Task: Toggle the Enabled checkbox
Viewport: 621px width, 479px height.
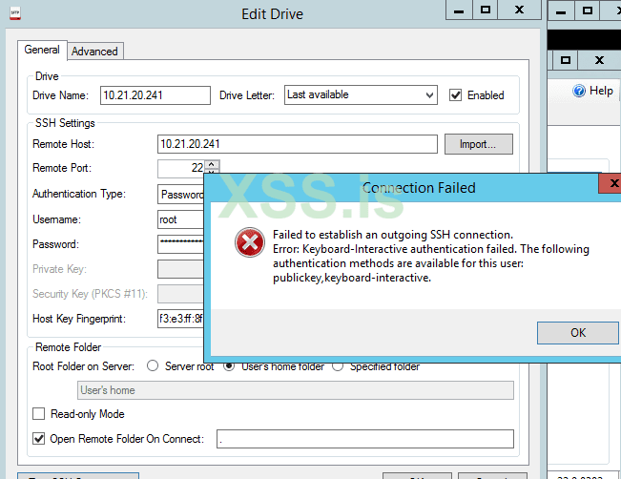Action: 455,95
